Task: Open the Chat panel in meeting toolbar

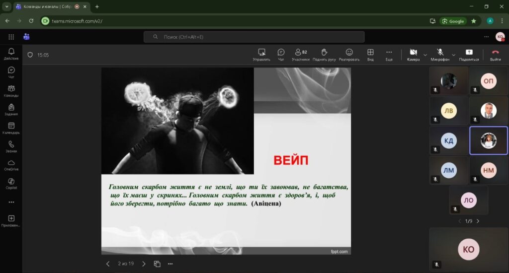Action: [281, 54]
